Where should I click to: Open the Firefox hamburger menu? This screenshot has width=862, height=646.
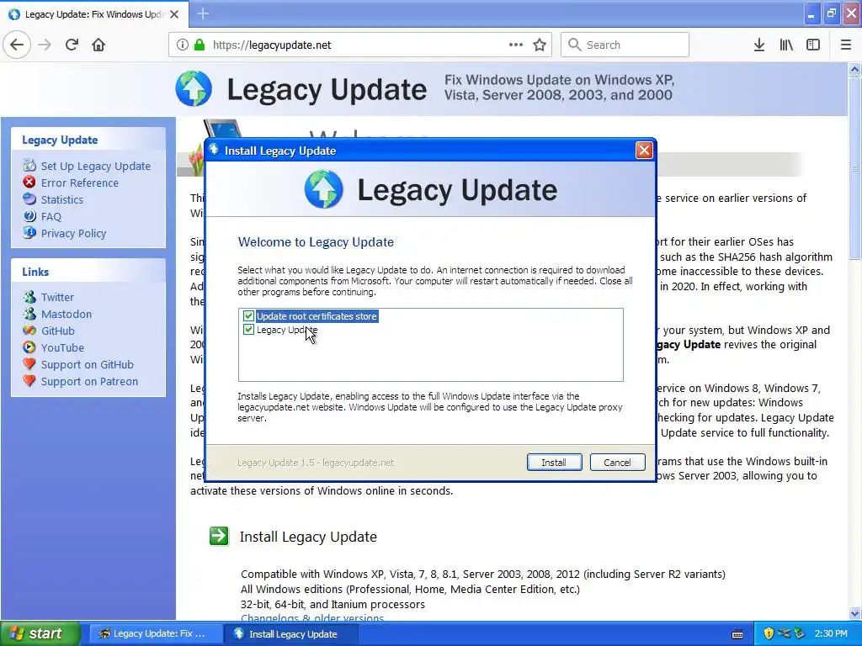click(846, 45)
